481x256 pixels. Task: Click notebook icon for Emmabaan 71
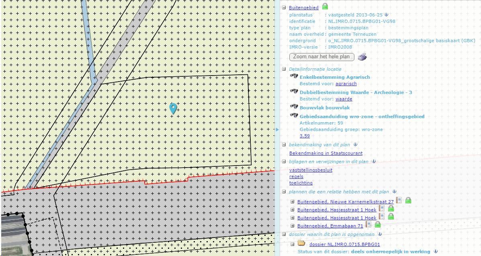[368, 224]
